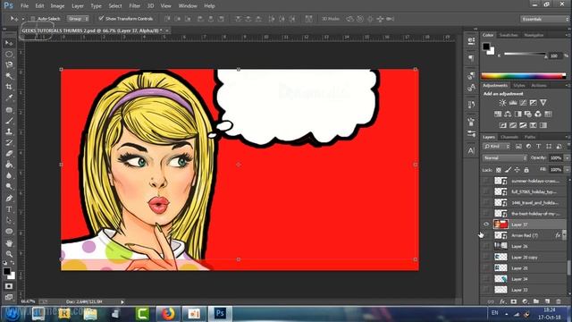This screenshot has width=572, height=322.
Task: Select the Move tool in the toolbox
Action: point(9,43)
